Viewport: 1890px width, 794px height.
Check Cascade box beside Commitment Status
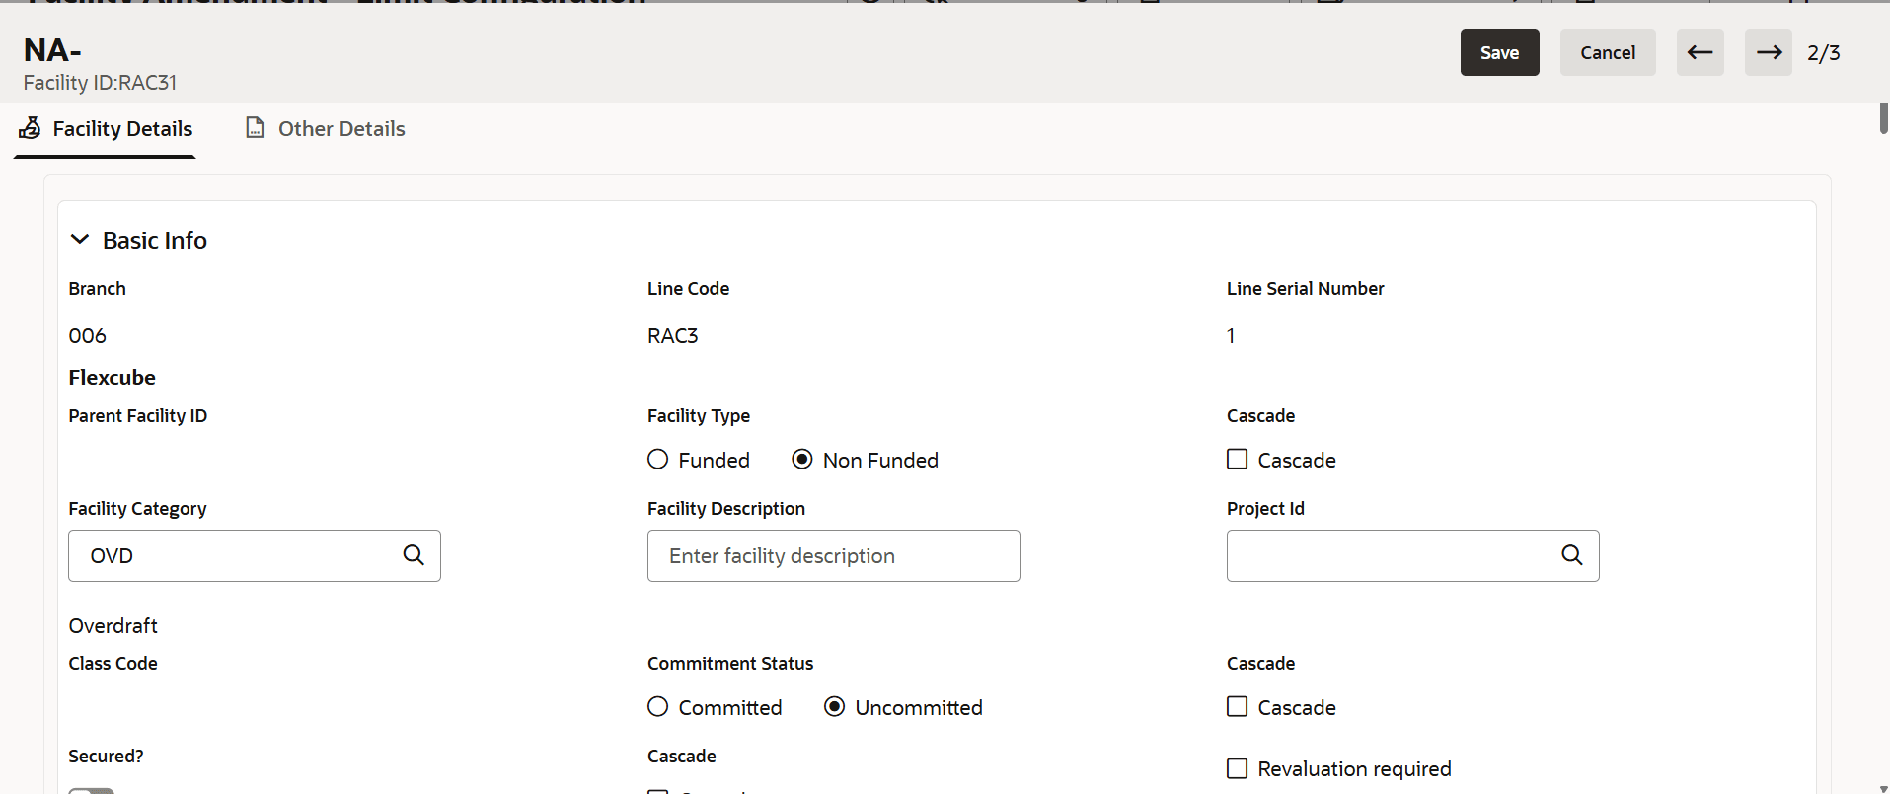1237,707
